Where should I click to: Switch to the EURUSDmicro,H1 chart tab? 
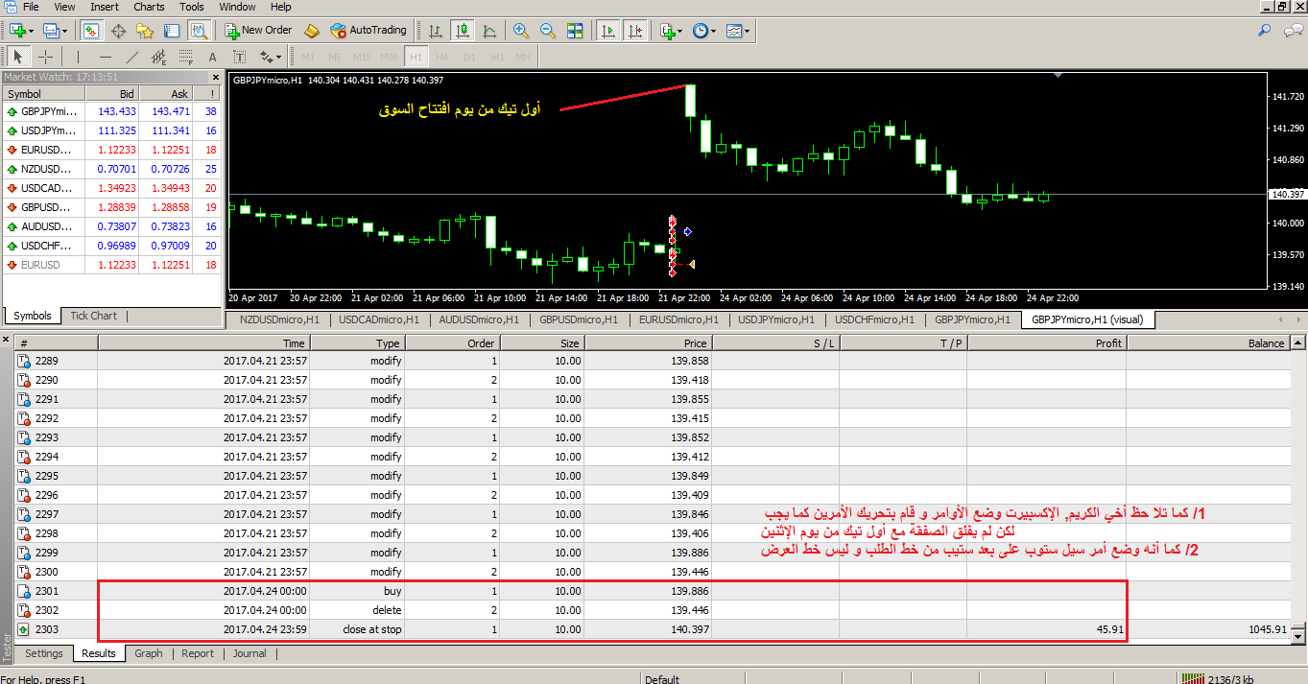click(x=678, y=319)
